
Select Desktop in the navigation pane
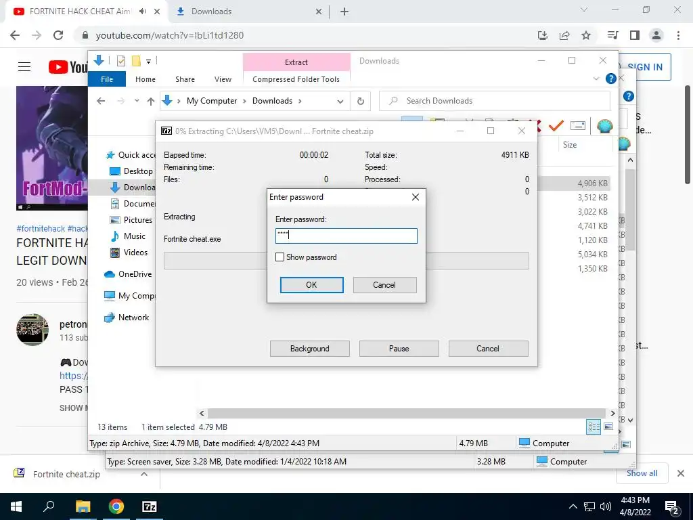point(131,171)
